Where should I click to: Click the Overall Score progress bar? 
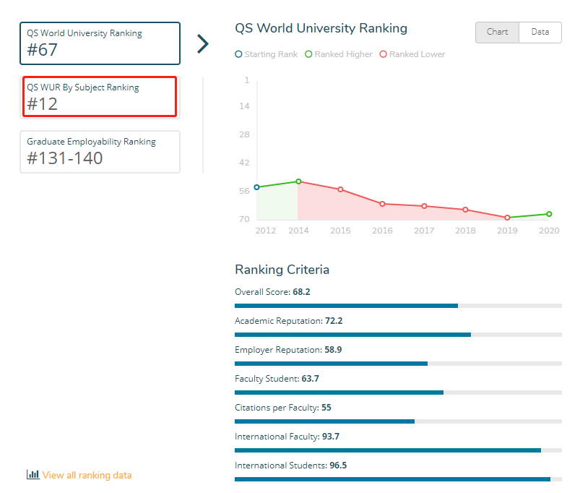[x=399, y=306]
